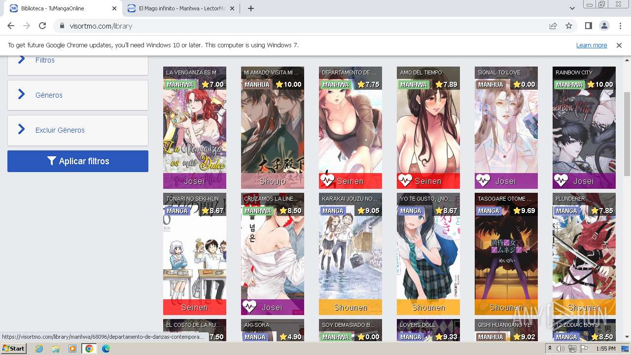The width and height of the screenshot is (631, 355).
Task: Open a new browser tab
Action: pyautogui.click(x=251, y=8)
